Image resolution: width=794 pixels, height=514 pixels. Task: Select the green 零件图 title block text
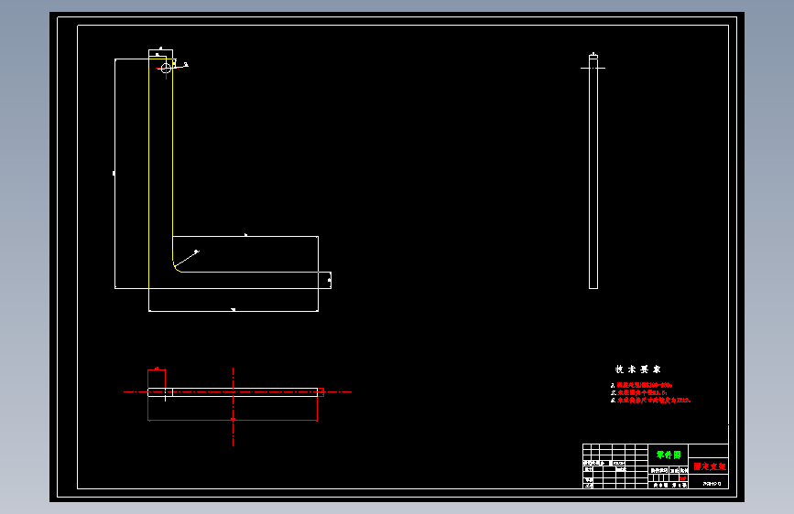click(x=669, y=455)
